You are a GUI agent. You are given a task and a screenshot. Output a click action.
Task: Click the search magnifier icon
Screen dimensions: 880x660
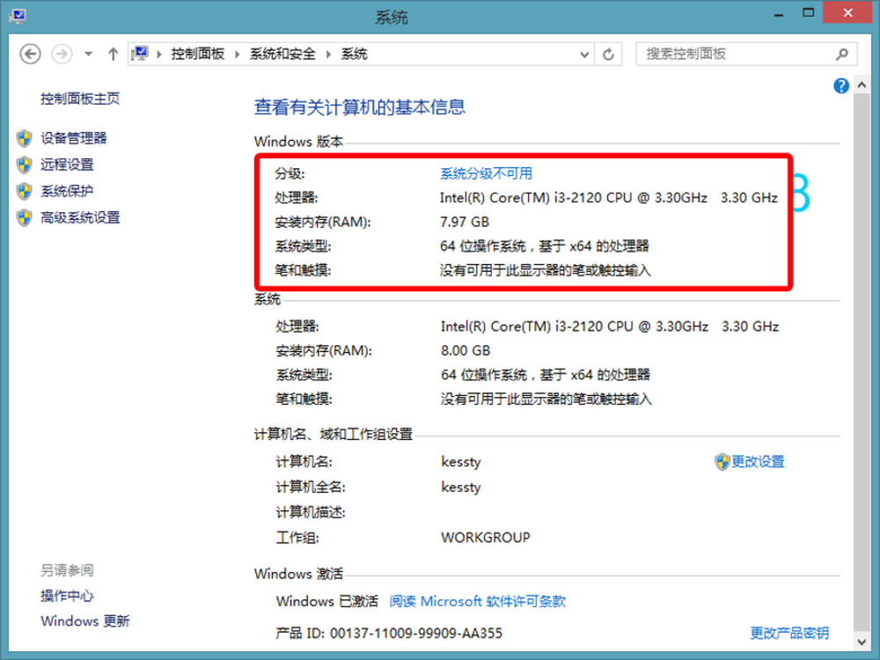coord(841,54)
